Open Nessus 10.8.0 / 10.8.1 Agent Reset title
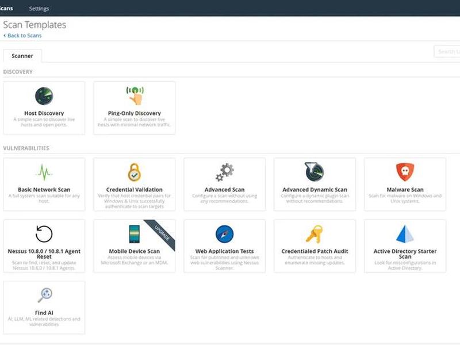The image size is (460, 345). pos(44,254)
